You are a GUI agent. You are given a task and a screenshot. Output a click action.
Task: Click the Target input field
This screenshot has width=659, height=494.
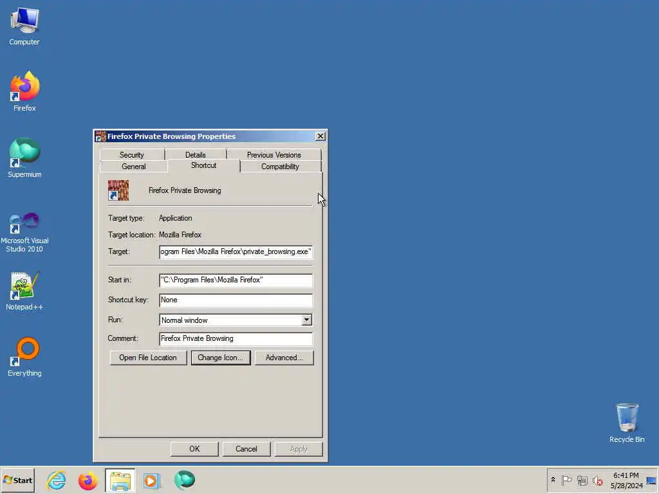point(236,252)
